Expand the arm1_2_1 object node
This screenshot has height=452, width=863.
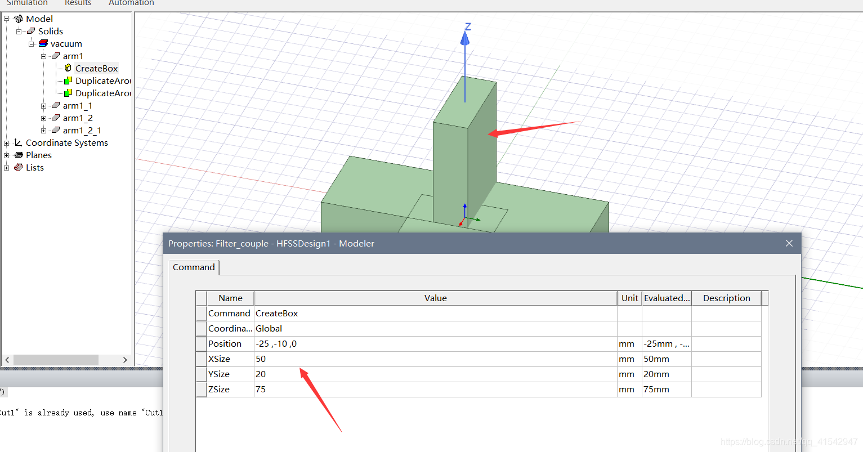click(x=44, y=130)
